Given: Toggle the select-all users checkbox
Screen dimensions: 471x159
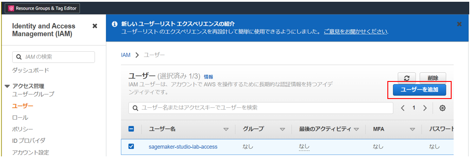Looking at the screenshot, I should click(x=131, y=129).
